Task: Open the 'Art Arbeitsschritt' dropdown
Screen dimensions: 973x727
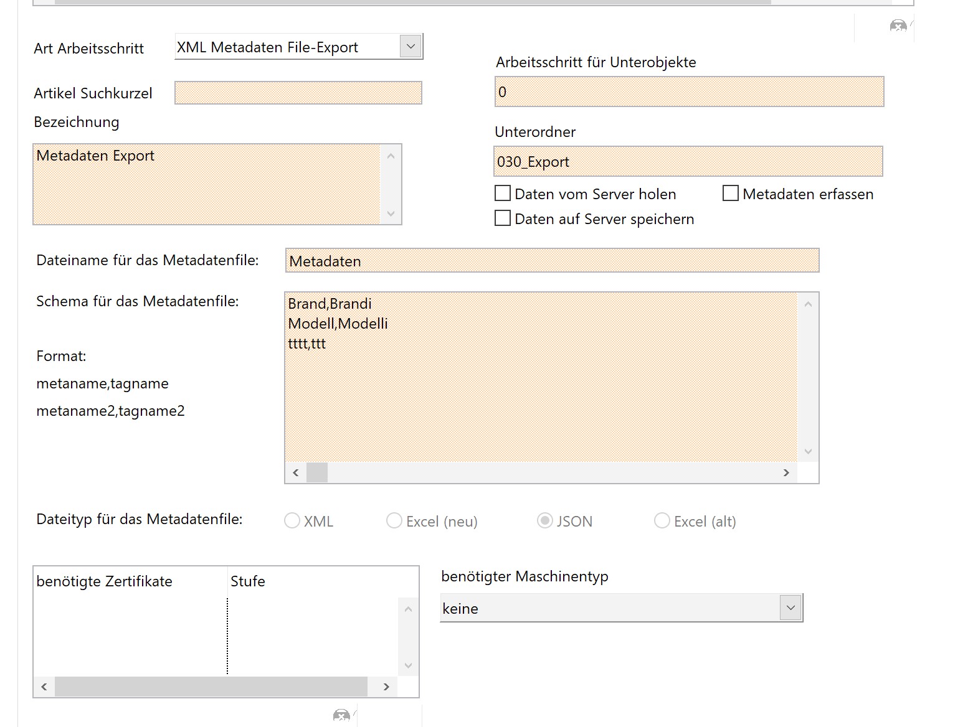Action: coord(411,47)
